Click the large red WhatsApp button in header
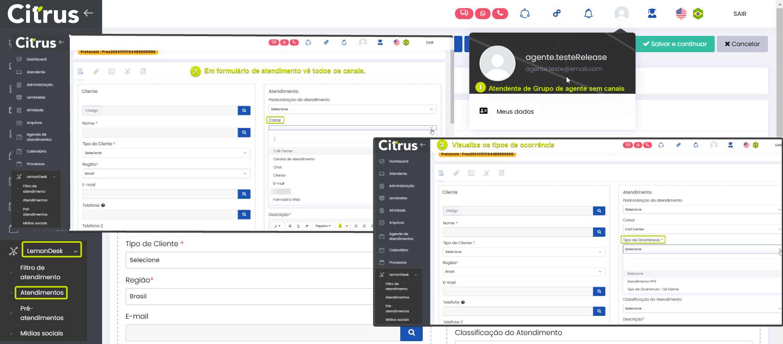The image size is (783, 344). 482,13
